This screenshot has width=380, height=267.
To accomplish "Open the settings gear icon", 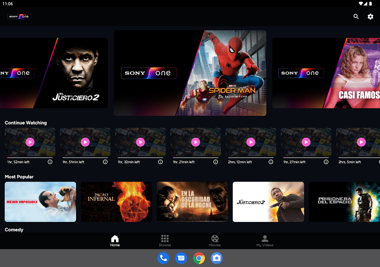I will coord(370,16).
